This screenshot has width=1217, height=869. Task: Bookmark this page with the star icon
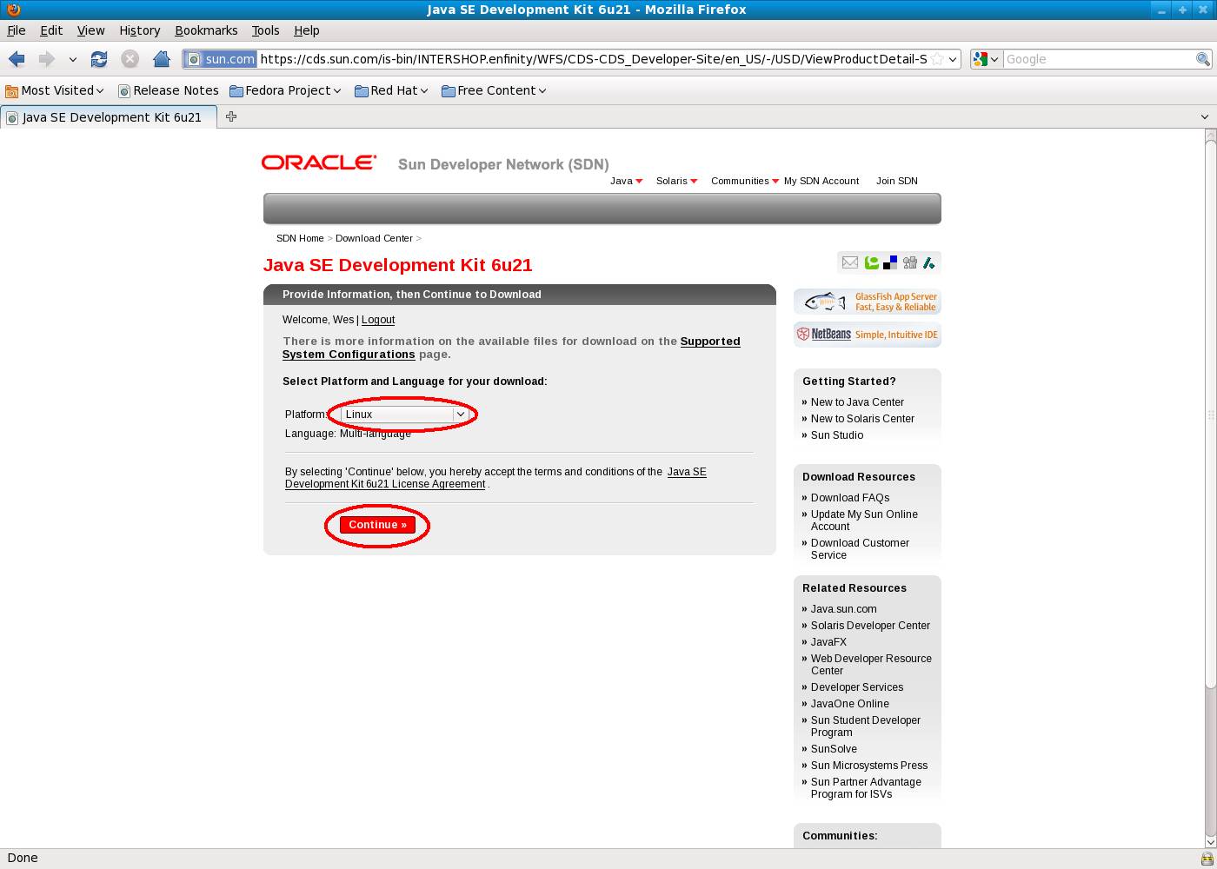[x=937, y=59]
